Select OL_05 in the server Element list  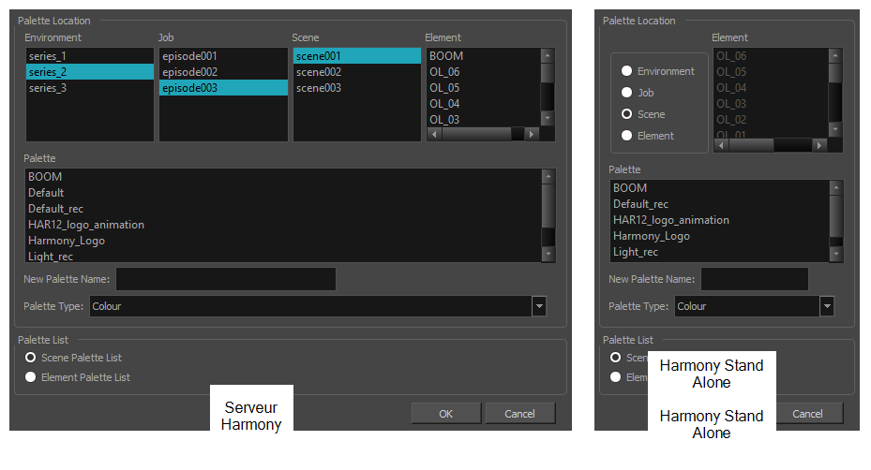point(483,88)
